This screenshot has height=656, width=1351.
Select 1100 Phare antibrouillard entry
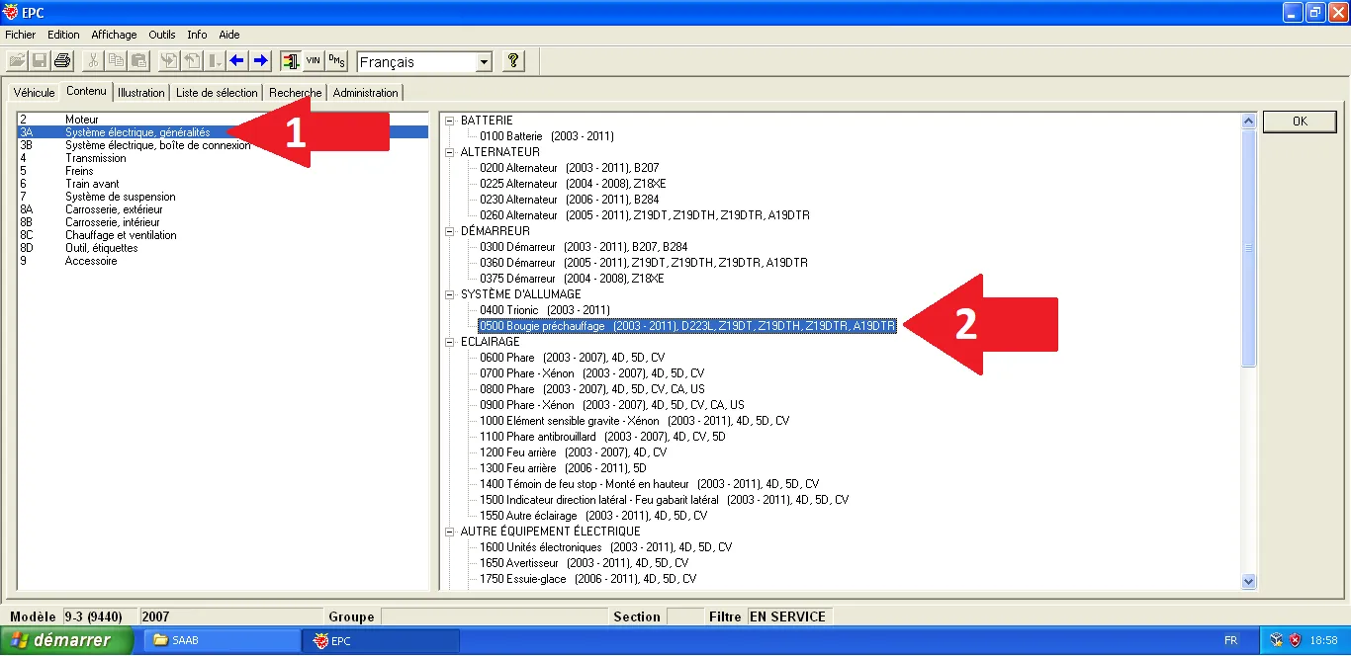(537, 437)
